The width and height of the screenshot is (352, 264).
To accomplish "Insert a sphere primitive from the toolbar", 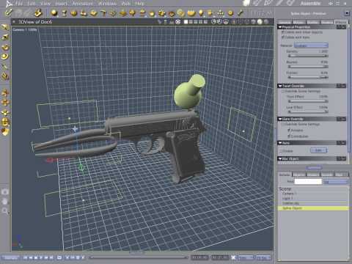I will pyautogui.click(x=54, y=12).
